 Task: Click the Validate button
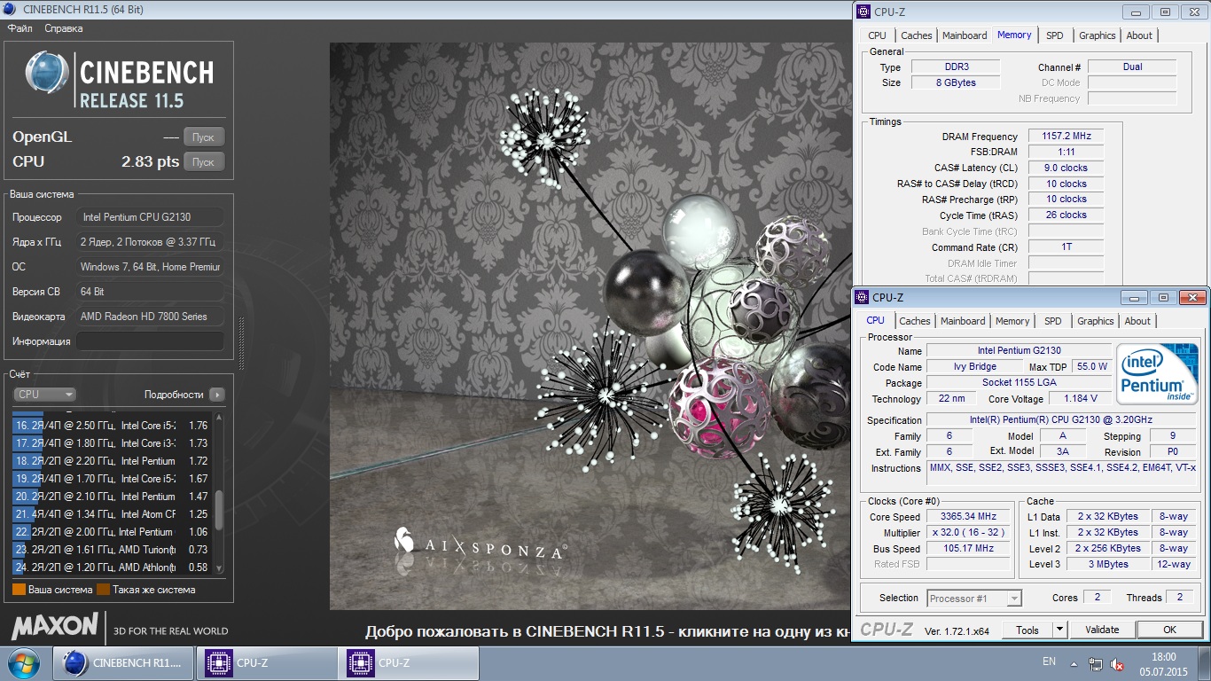1102,630
